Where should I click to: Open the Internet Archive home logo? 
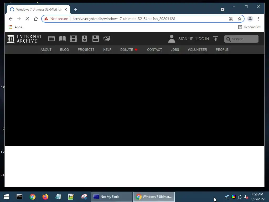[25, 39]
